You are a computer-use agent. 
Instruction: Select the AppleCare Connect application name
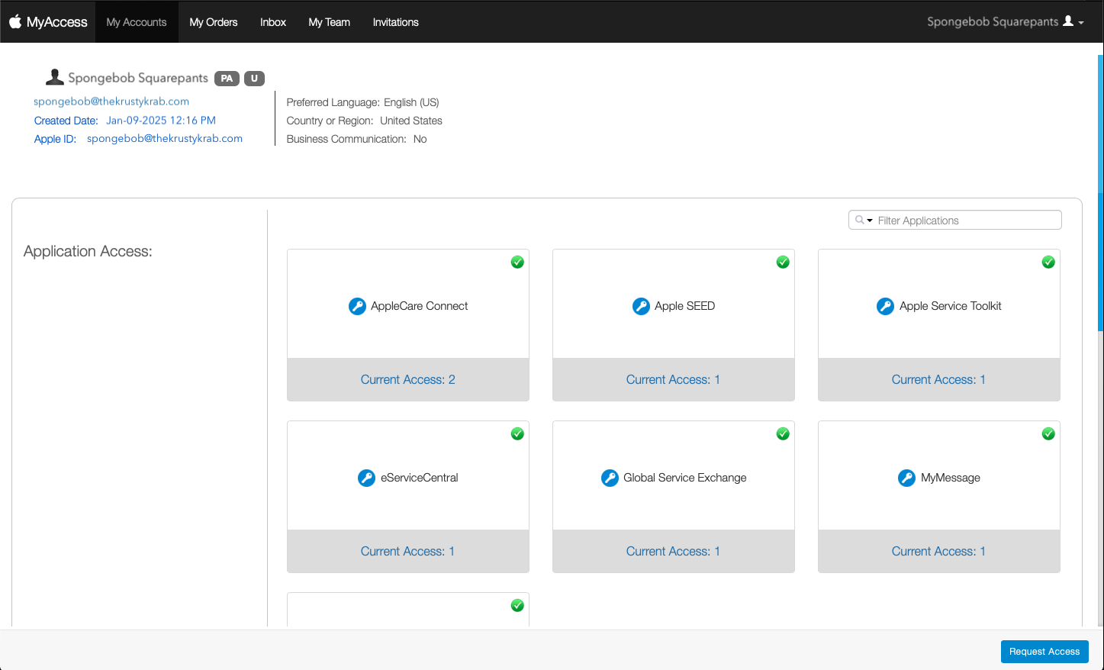(420, 306)
